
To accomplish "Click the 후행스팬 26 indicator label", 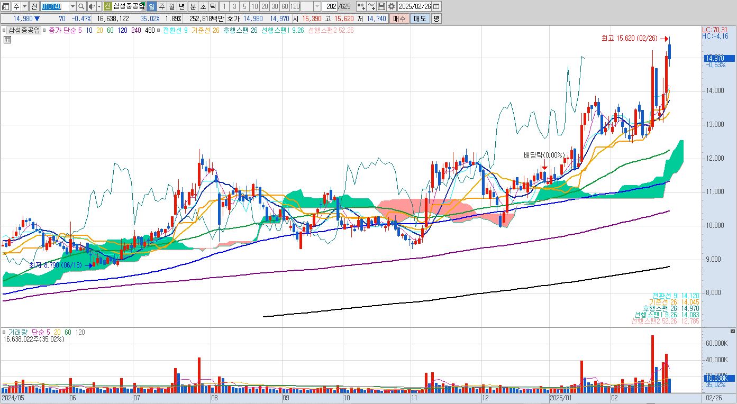I will (240, 30).
